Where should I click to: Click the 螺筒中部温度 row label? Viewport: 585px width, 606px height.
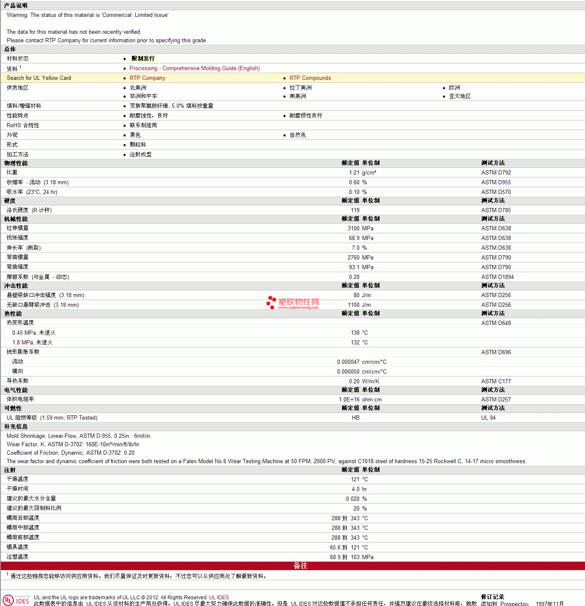(x=23, y=528)
